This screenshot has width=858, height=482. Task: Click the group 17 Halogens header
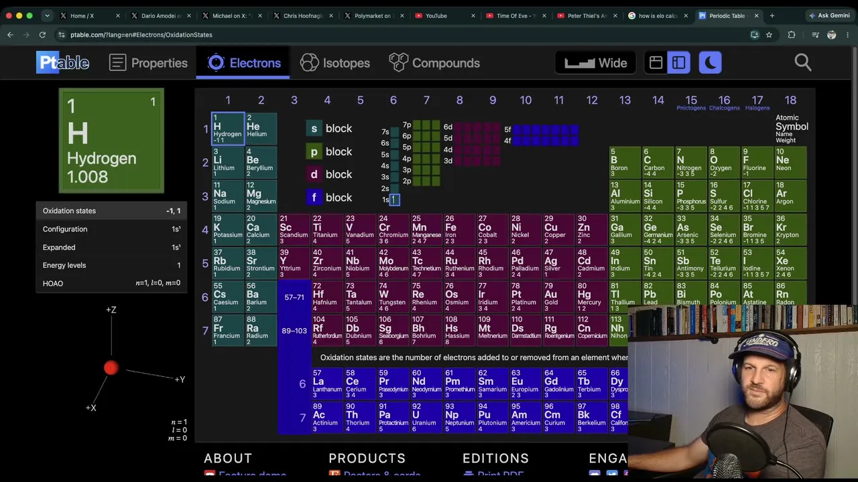point(757,102)
